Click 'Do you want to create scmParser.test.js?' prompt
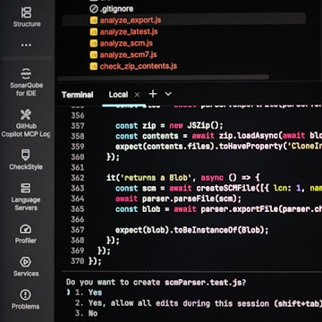Image resolution: width=322 pixels, height=322 pixels. [x=157, y=282]
